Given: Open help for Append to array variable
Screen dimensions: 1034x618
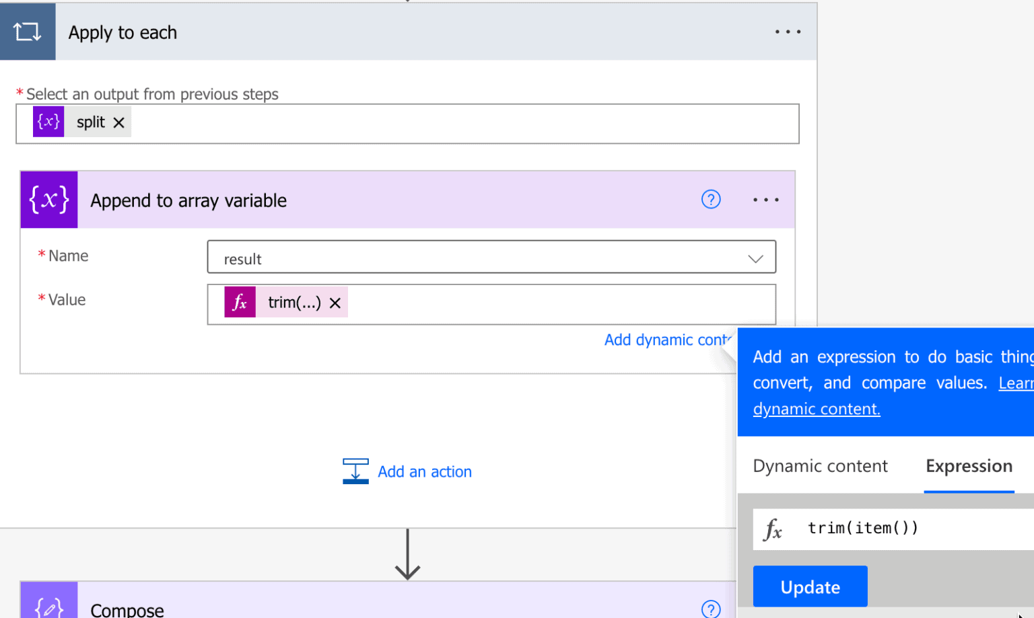Looking at the screenshot, I should tap(711, 200).
